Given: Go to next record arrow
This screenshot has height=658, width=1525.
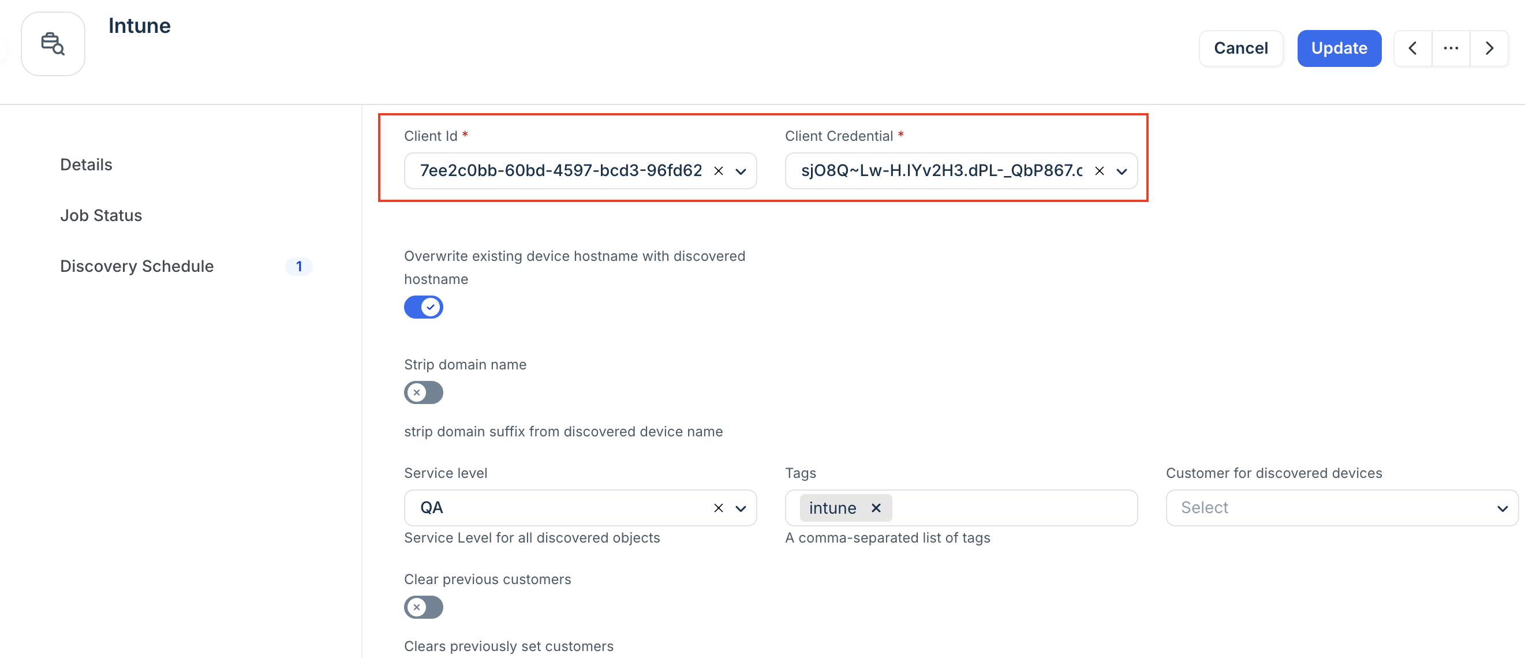Looking at the screenshot, I should (1489, 48).
